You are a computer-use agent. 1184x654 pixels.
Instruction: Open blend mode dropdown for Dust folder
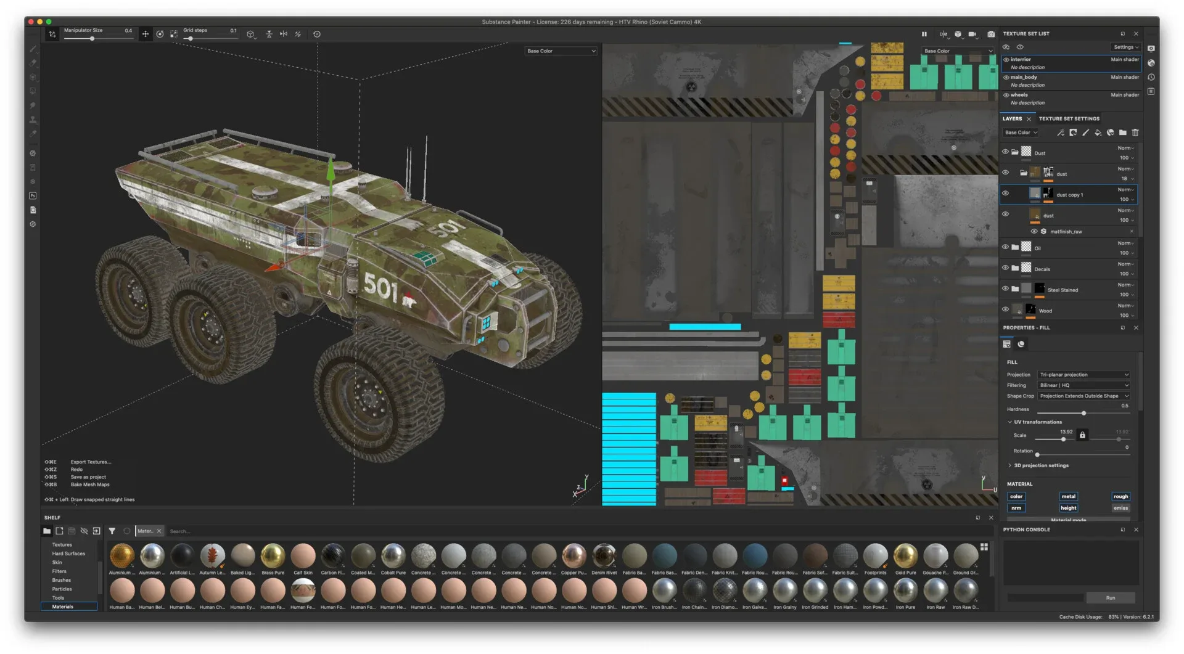tap(1126, 148)
